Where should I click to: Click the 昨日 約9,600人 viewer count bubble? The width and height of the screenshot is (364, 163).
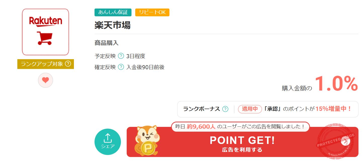point(240,127)
